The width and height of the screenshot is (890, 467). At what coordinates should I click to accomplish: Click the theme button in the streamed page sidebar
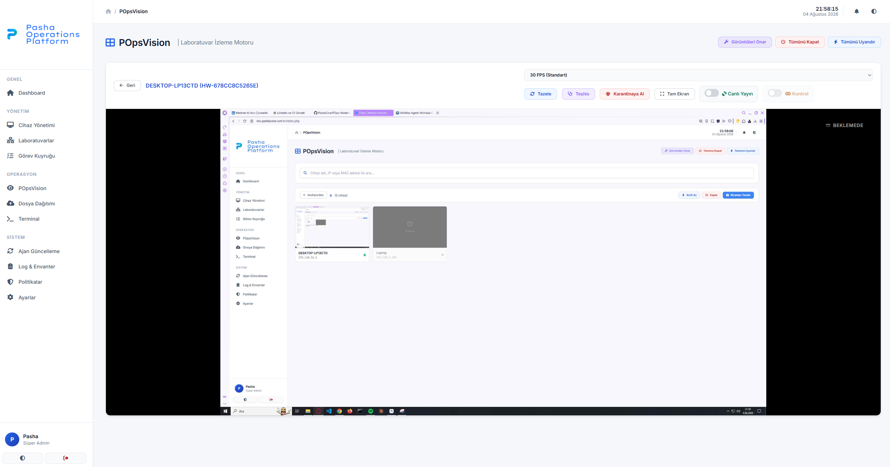click(245, 399)
